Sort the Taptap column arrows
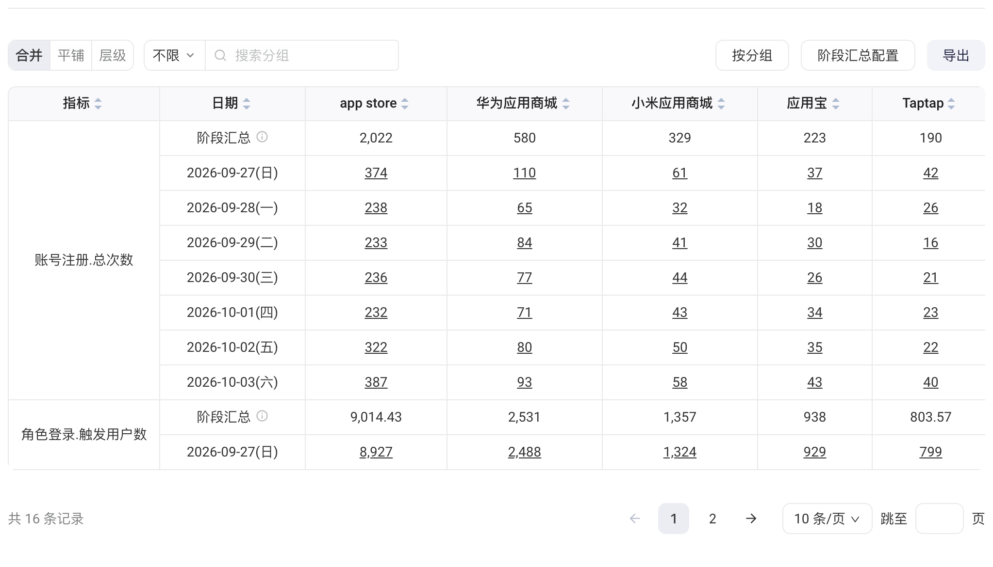This screenshot has height=567, width=993. point(951,103)
